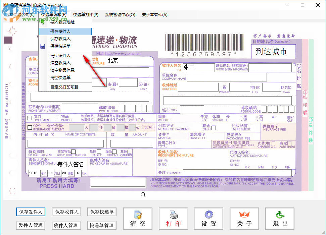Screen dimensions: 326x235
Task: Tick the 加急 URGENT checkbox
Action: point(114,152)
